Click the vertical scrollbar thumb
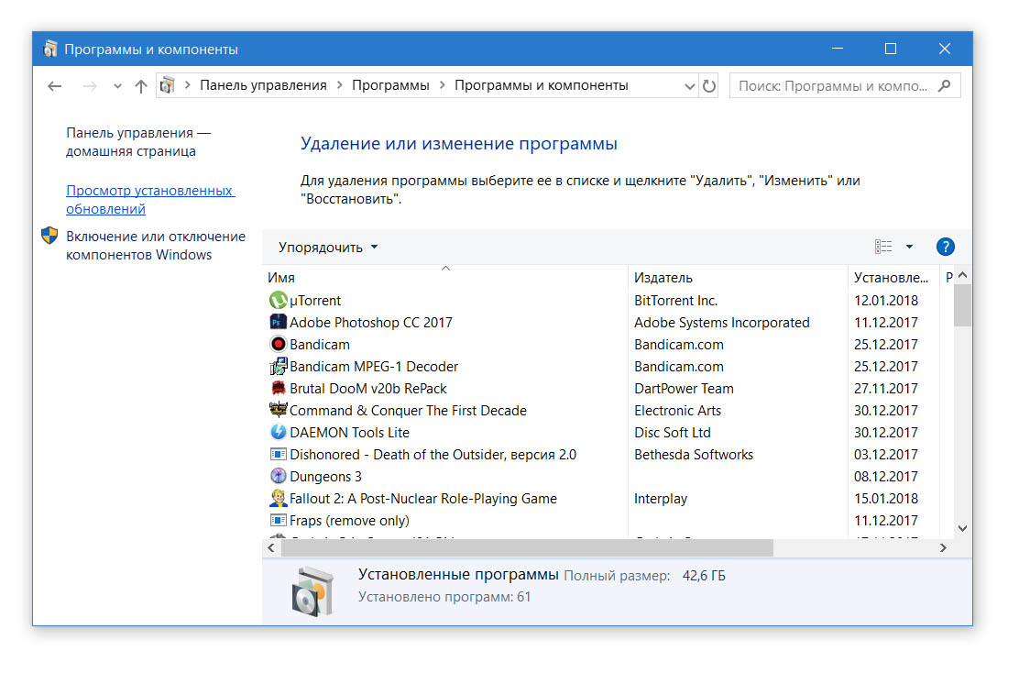Screen dimensions: 1019x684 click(x=962, y=305)
